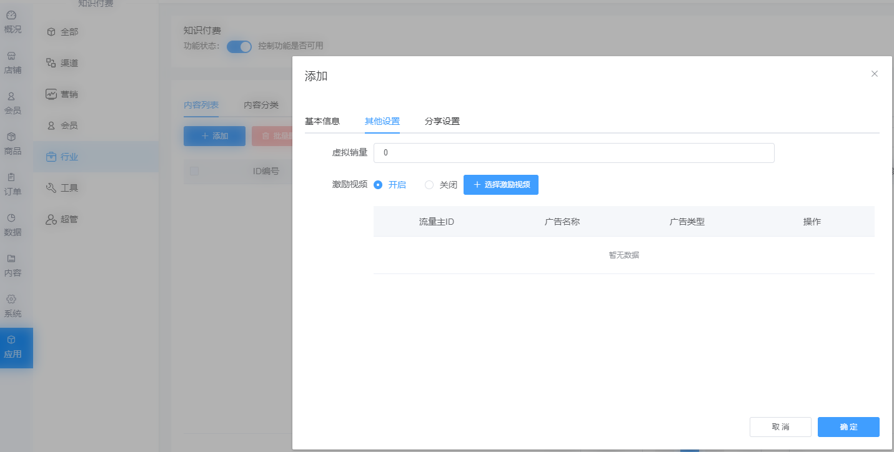894x452 pixels.
Task: Select 渠道 in the secondary menu
Action: coord(96,63)
